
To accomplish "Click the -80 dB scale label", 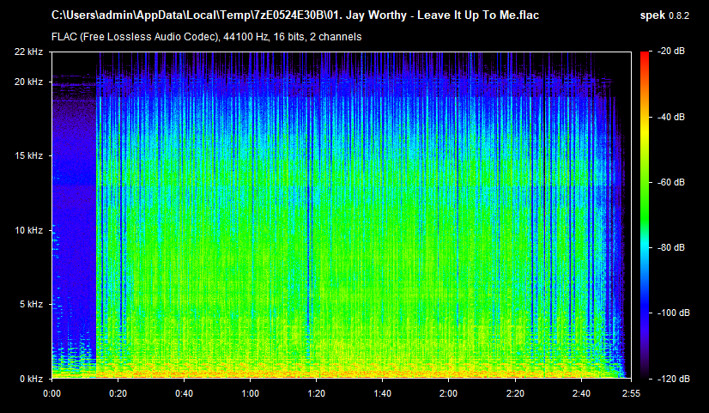I will coord(670,248).
